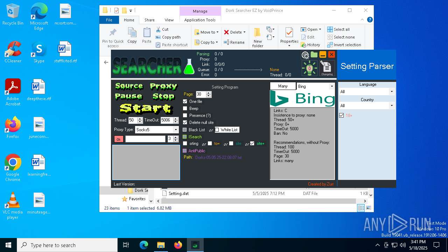Click Copy path in Explorer ribbon
Screen dimensions: 448x252
(x=168, y=37)
